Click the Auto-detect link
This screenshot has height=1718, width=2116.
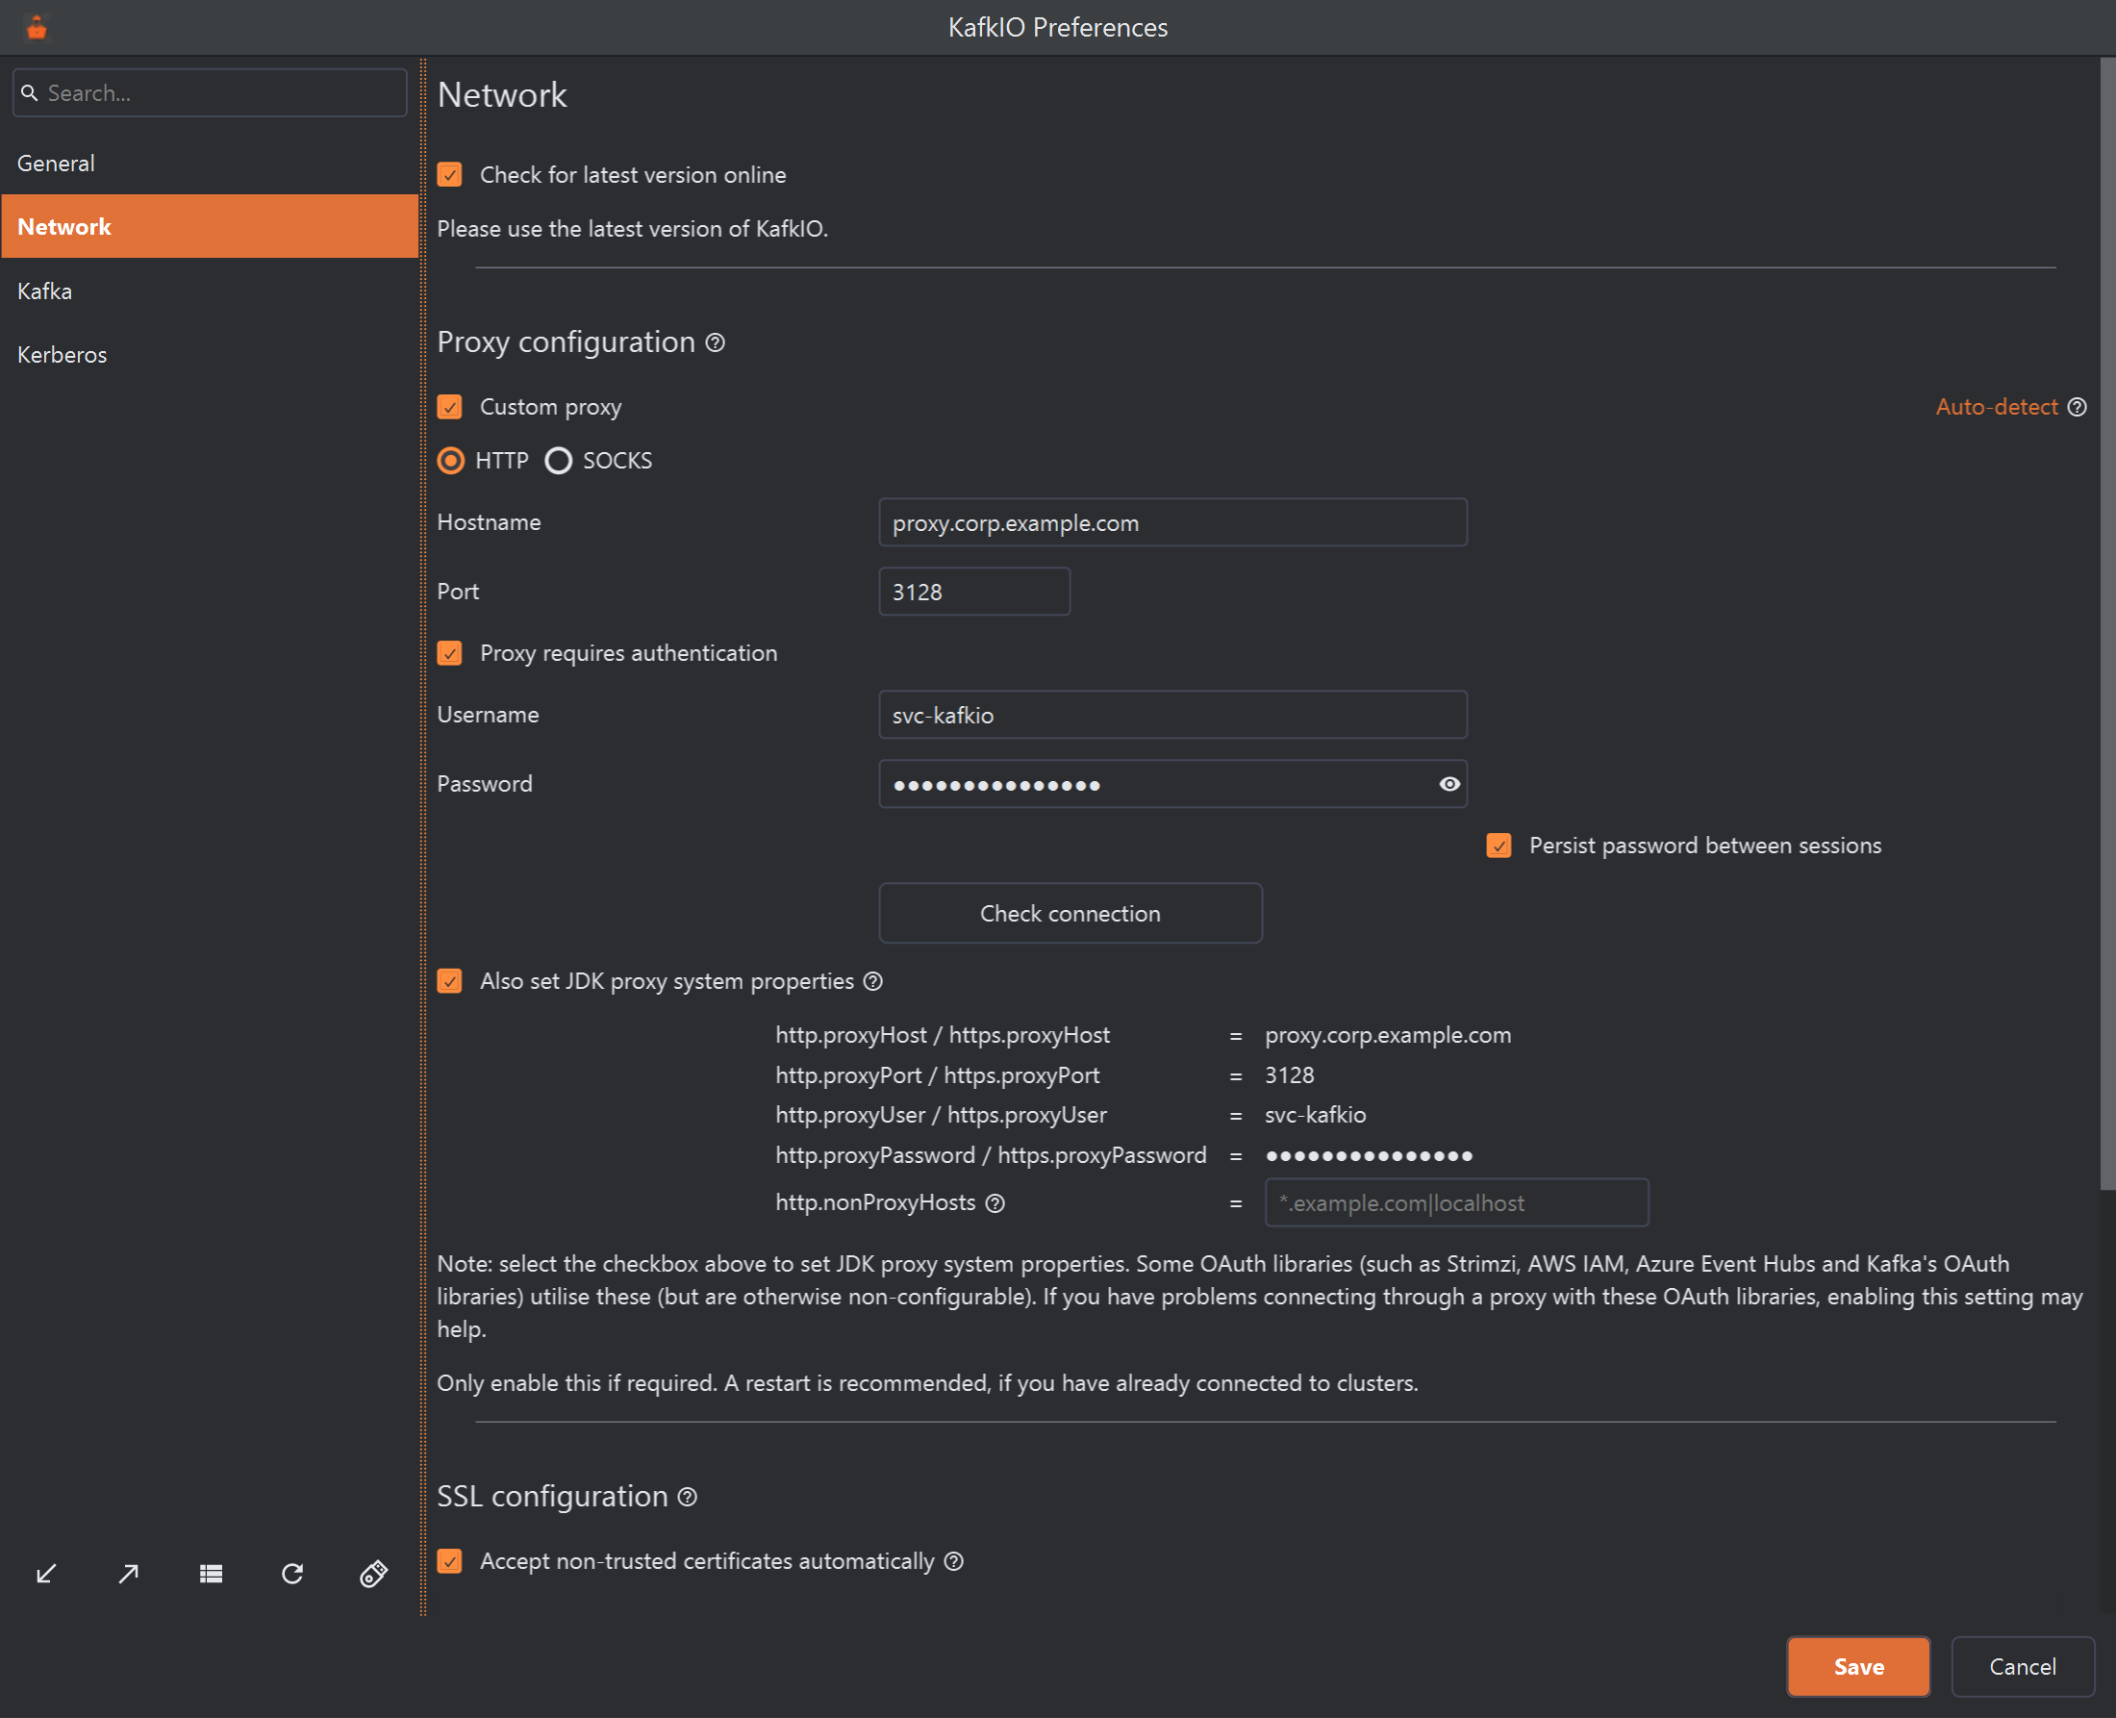tap(1997, 407)
